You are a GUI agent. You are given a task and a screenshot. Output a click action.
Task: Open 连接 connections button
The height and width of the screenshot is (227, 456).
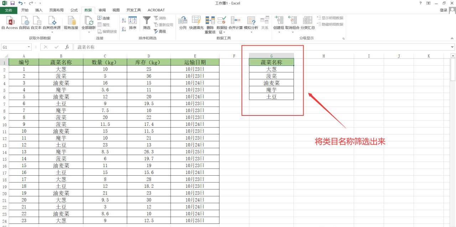[103, 18]
